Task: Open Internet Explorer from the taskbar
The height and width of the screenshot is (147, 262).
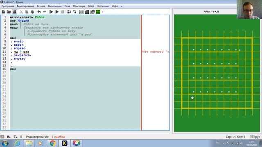Action: 17,143
